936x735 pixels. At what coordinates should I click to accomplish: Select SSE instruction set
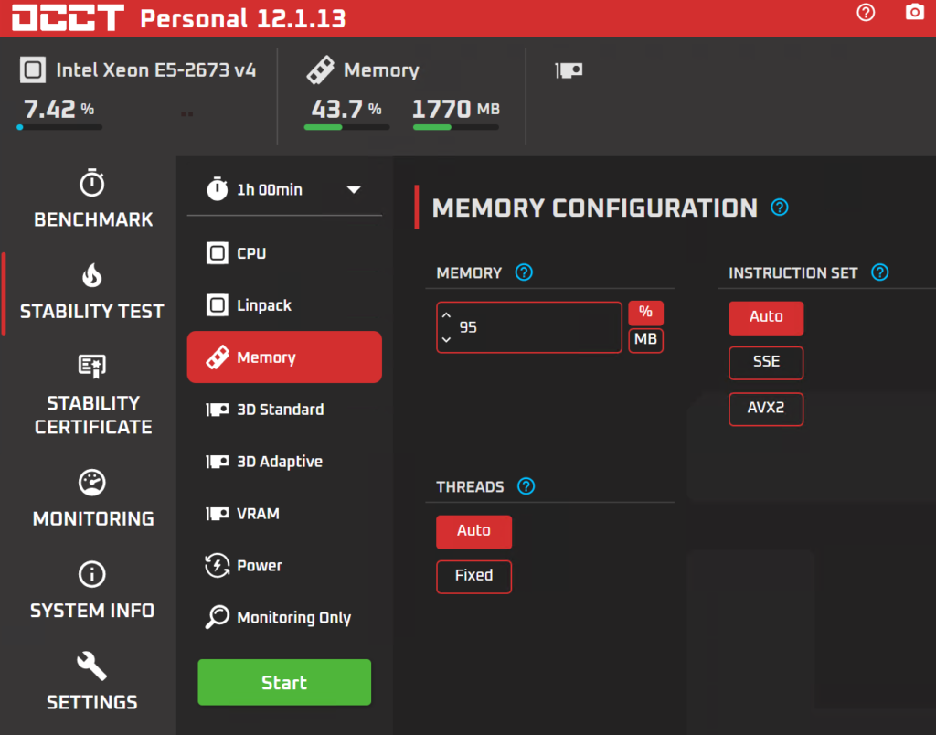click(766, 362)
